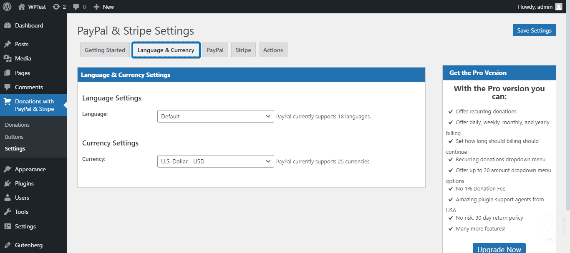
Task: Open the Dashboard menu item
Action: [33, 25]
